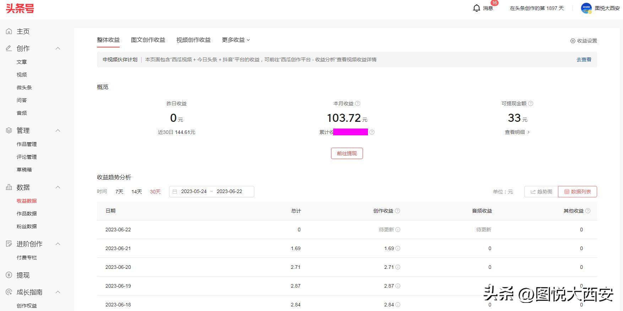Switch to 数据列表 table view
Viewport: 623px width, 311px height.
(578, 192)
